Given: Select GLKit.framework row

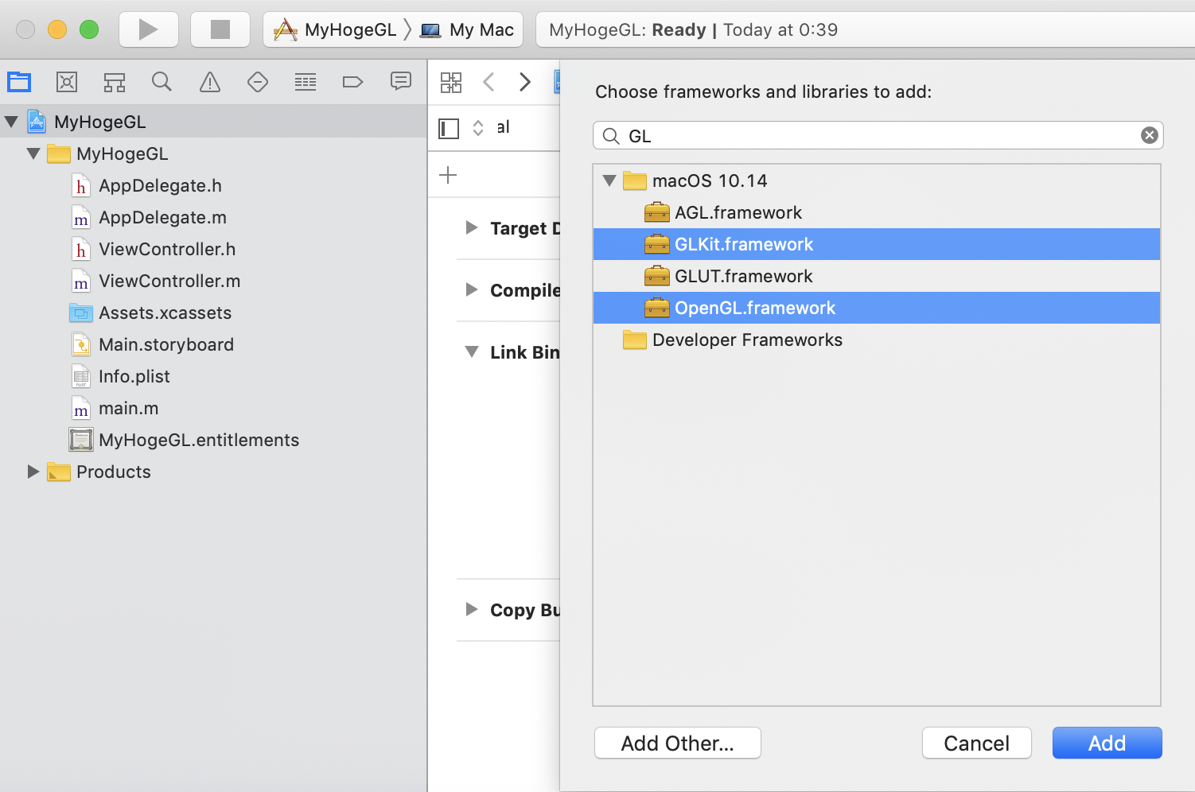Looking at the screenshot, I should point(877,244).
